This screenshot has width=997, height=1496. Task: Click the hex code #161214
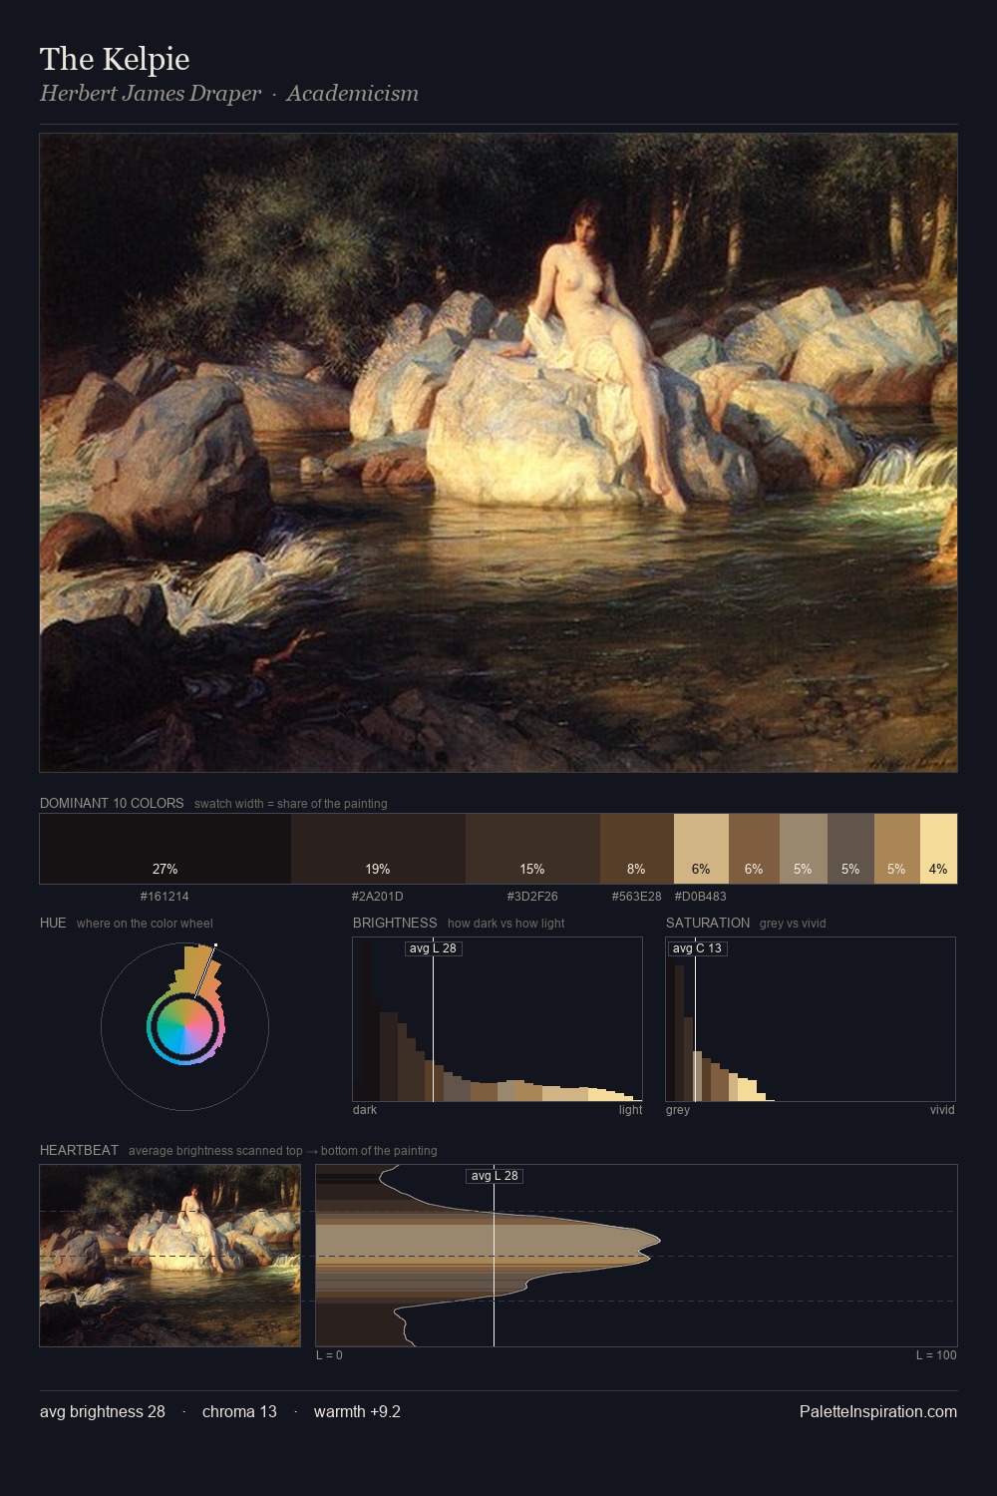click(165, 897)
